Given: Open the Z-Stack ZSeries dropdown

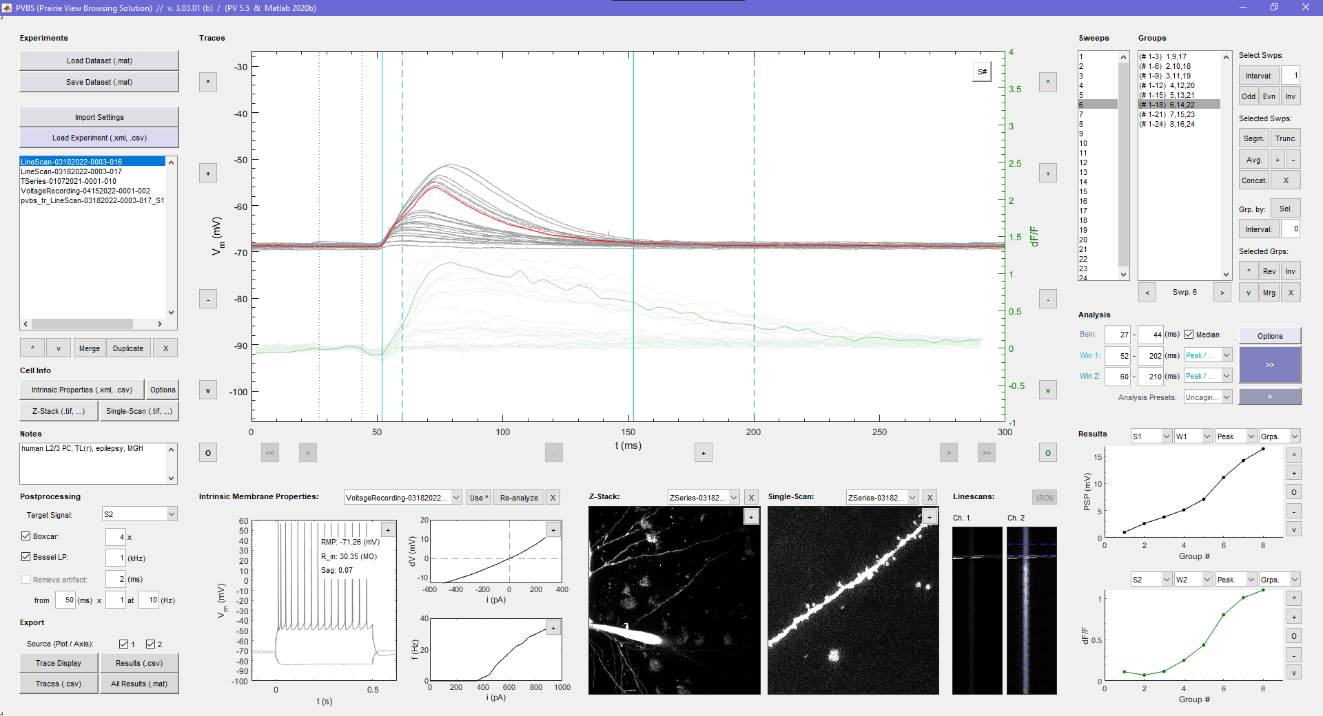Looking at the screenshot, I should pos(704,498).
